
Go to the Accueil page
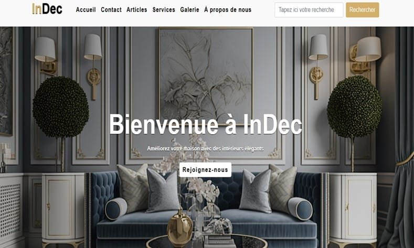click(x=86, y=10)
